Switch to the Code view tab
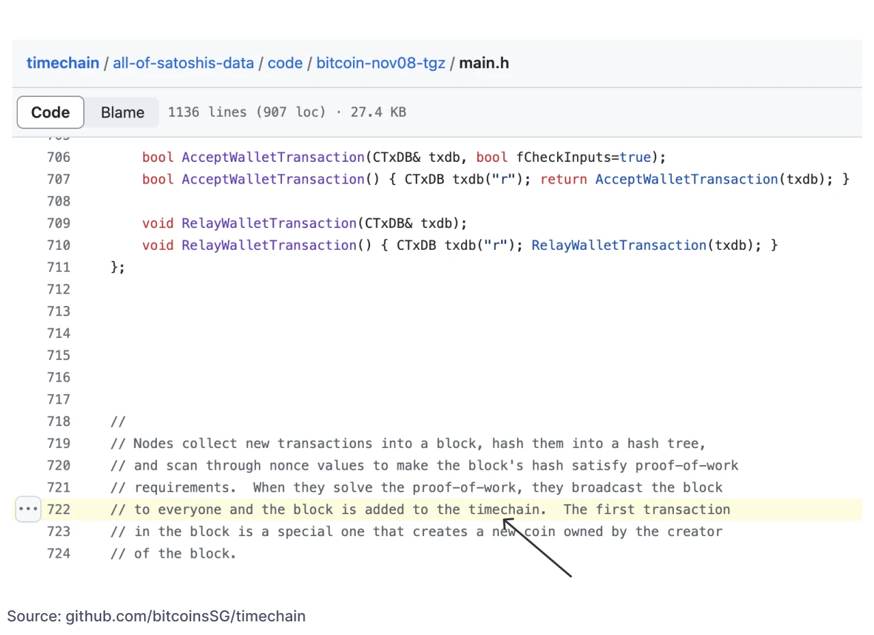Screen dimensions: 874x635 pyautogui.click(x=51, y=113)
